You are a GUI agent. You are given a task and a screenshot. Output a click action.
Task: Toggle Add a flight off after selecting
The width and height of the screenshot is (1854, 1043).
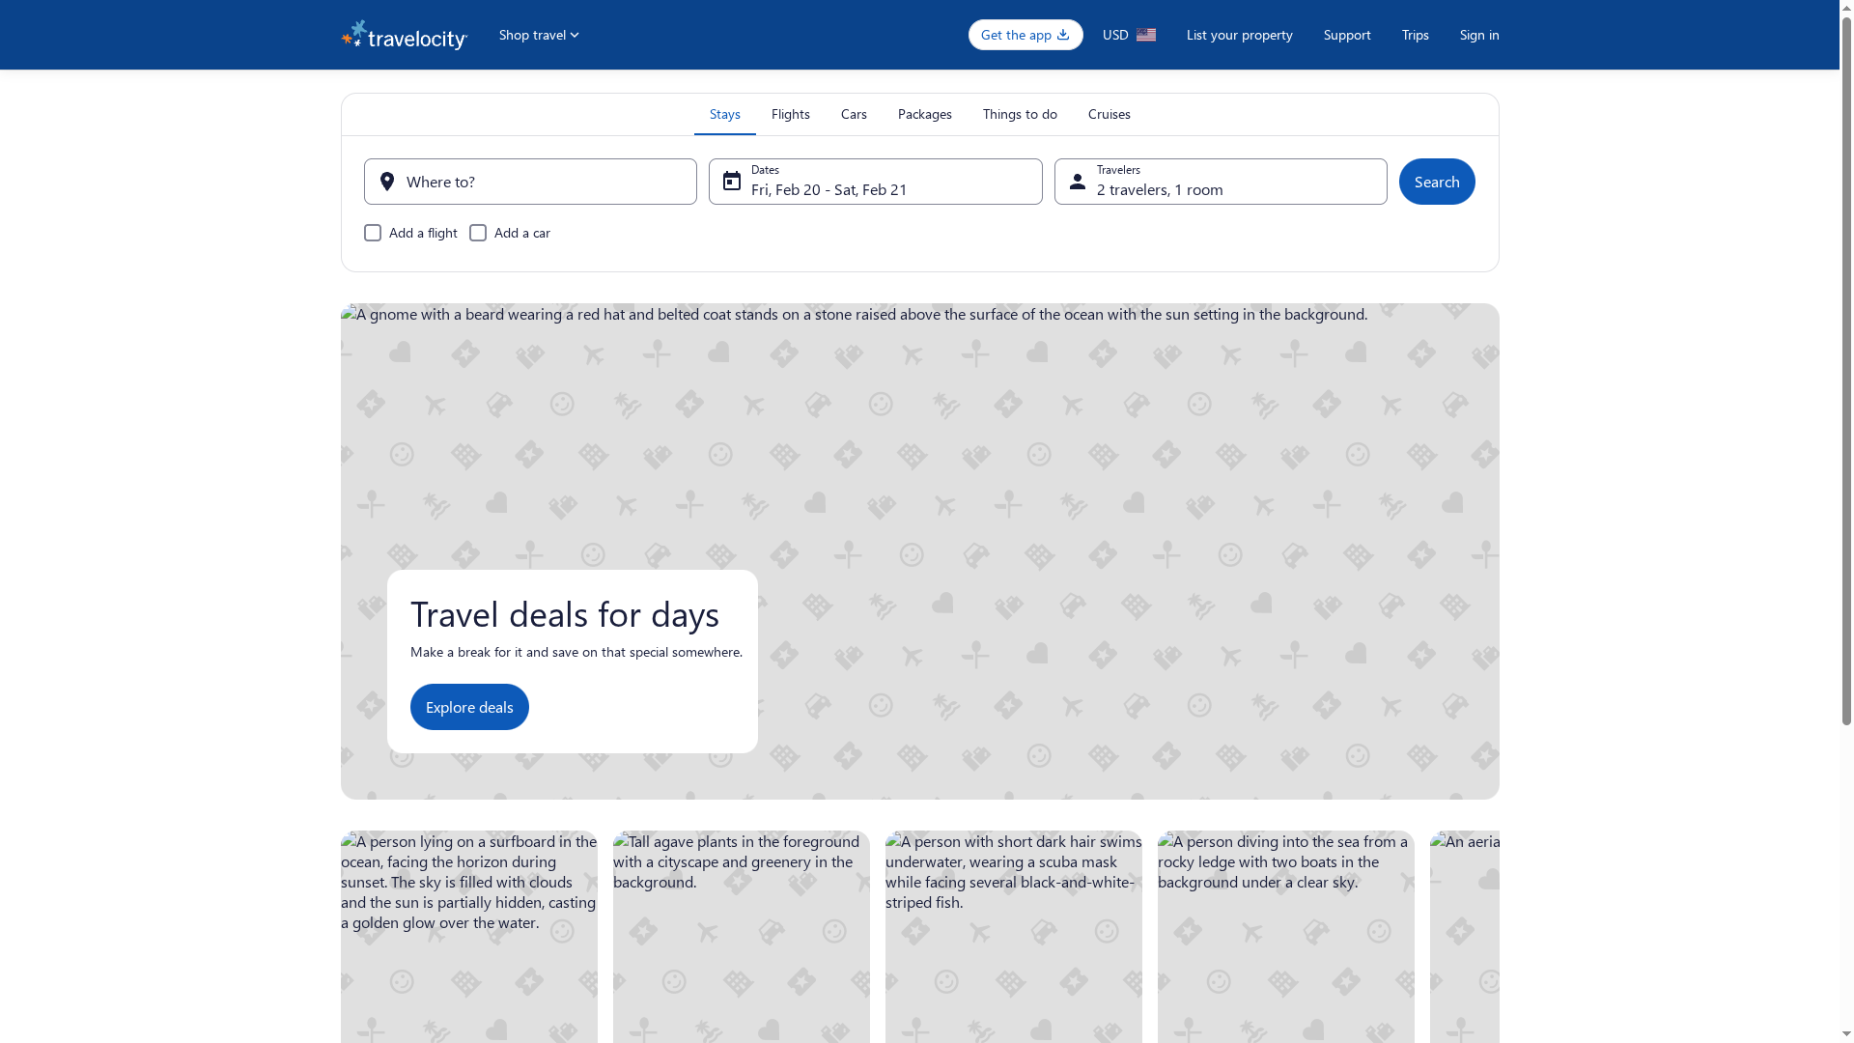(373, 233)
